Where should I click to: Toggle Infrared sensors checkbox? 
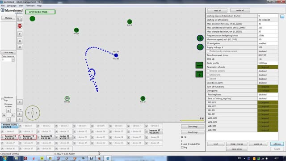click(x=208, y=71)
